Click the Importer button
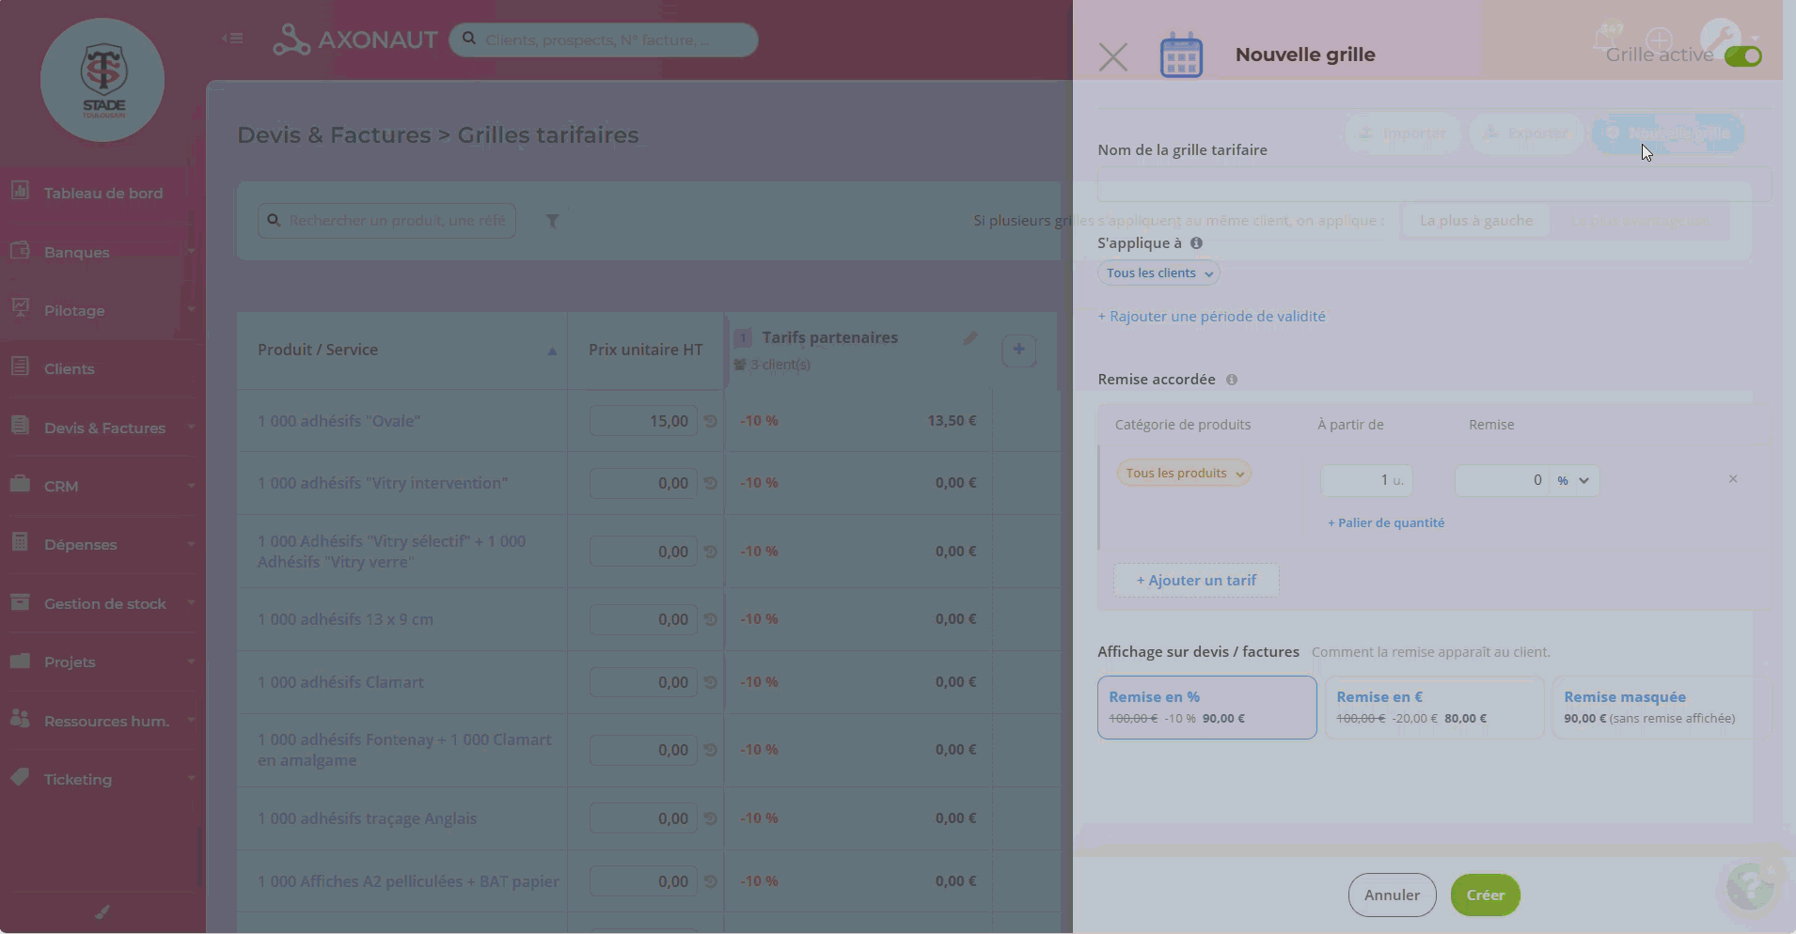 [x=1402, y=133]
